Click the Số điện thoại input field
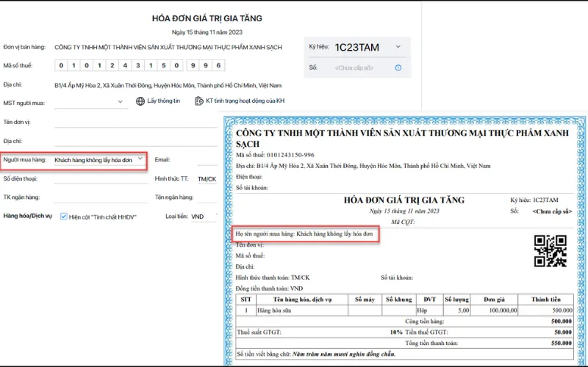 pos(99,178)
